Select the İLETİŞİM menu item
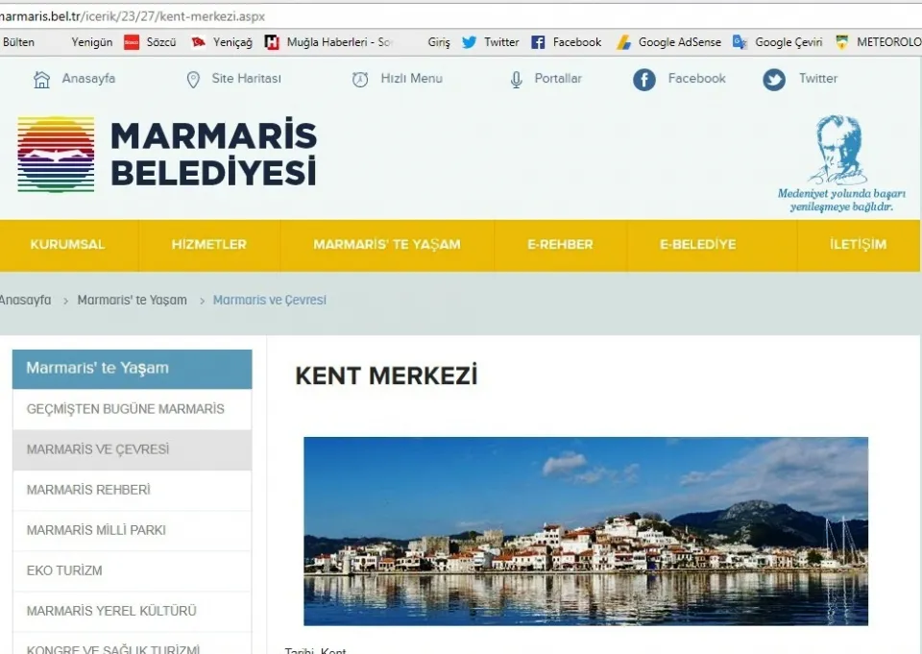922x654 pixels. (x=858, y=245)
